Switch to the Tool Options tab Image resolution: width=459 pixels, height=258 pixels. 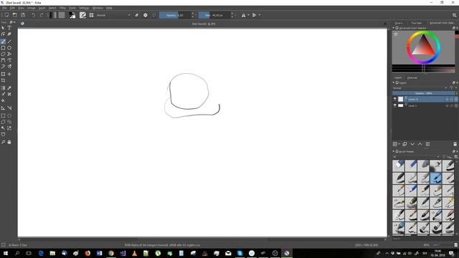tap(416, 23)
